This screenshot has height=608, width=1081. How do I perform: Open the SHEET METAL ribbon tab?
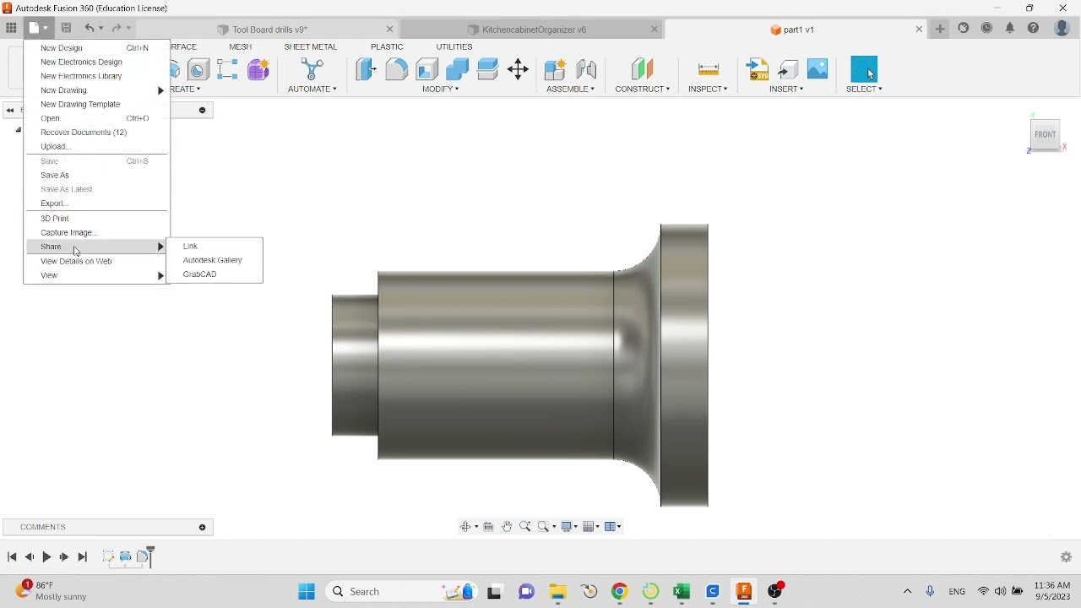pyautogui.click(x=311, y=47)
